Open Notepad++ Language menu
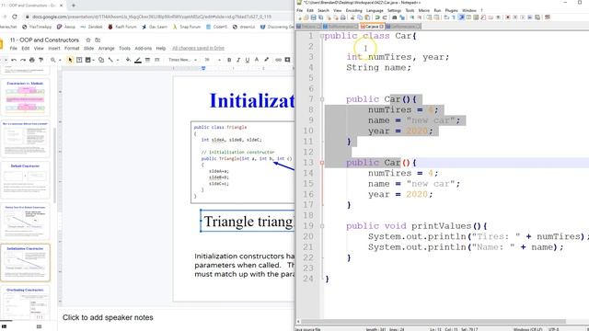589x331 pixels. (x=375, y=10)
